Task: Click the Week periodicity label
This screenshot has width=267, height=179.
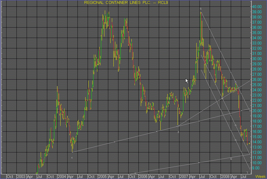Action: click(260, 177)
